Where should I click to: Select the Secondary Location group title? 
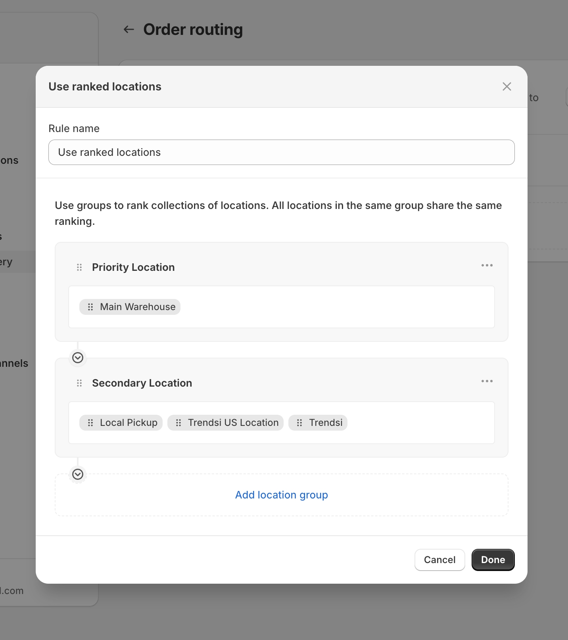[142, 383]
